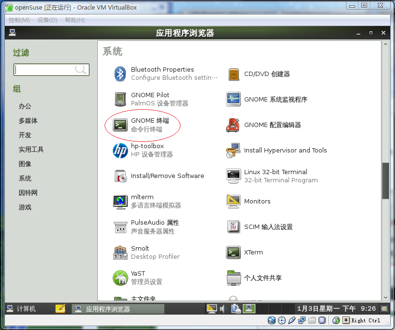Click VirtualBox network adapter status icon
The image size is (395, 330).
pos(302,320)
